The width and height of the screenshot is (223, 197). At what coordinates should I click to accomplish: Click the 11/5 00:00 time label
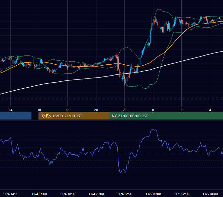[x=153, y=194]
